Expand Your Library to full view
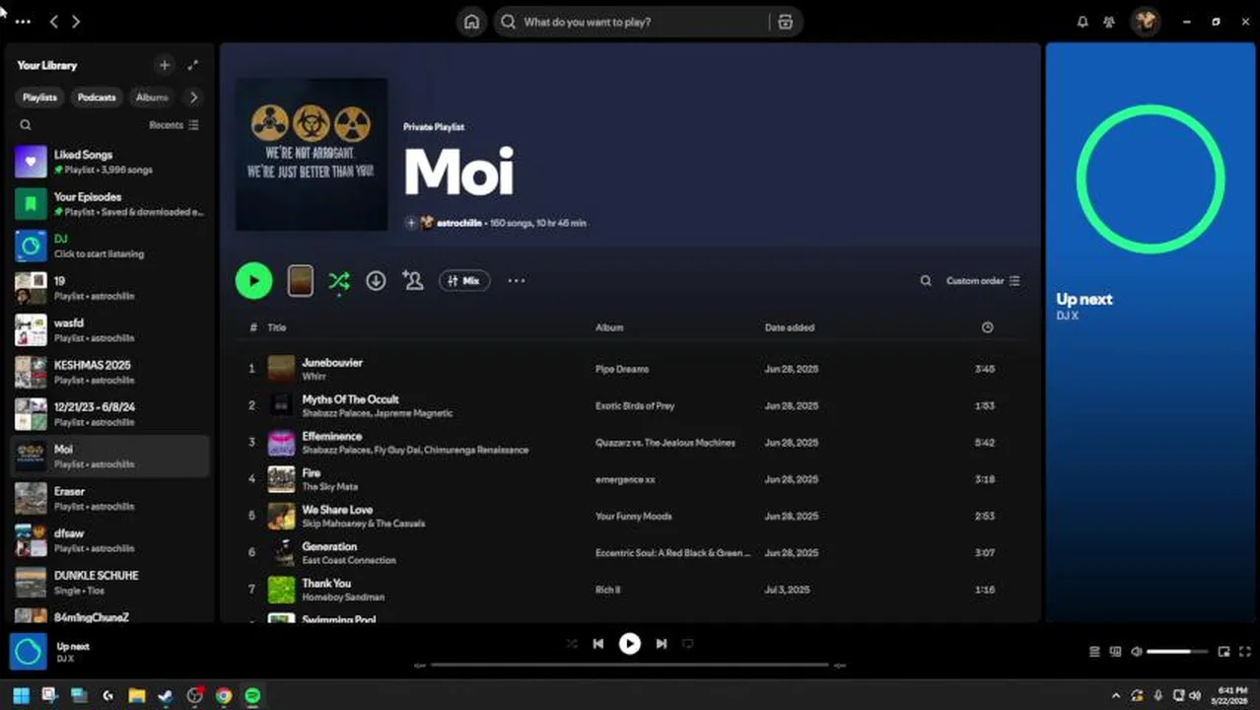Screen dimensions: 1260x710 point(192,65)
